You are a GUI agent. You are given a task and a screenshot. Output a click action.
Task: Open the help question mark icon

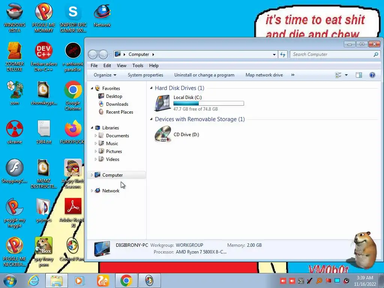372,75
